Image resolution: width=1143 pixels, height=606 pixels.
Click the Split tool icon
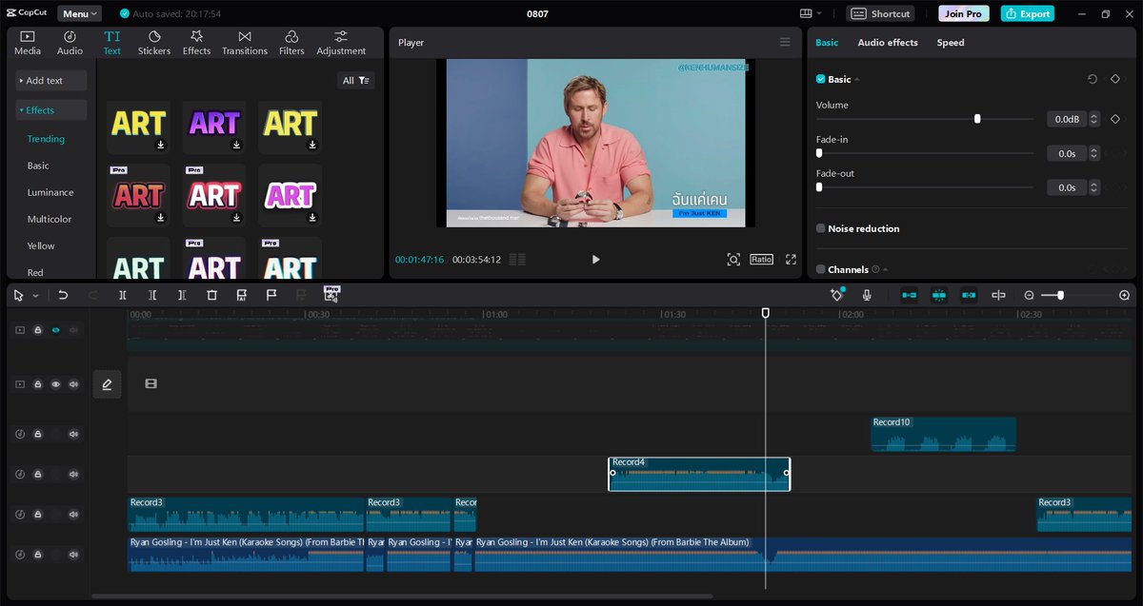123,296
